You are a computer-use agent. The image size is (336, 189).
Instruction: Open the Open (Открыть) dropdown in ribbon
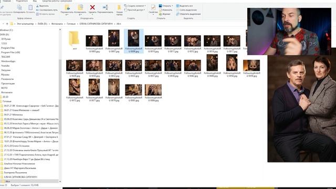166,6
